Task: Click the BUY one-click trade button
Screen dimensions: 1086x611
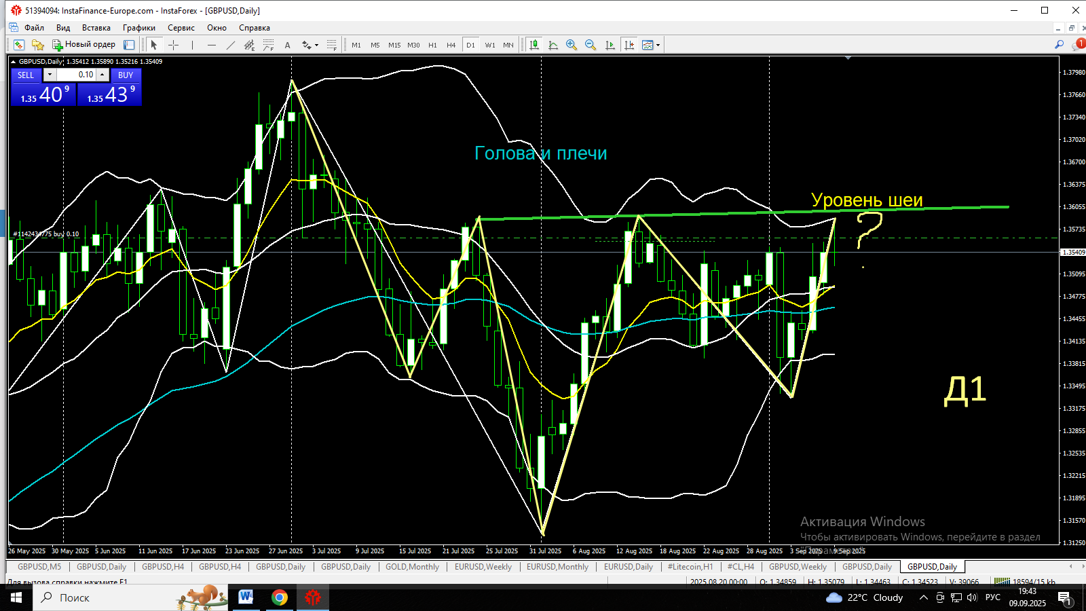Action: 126,75
